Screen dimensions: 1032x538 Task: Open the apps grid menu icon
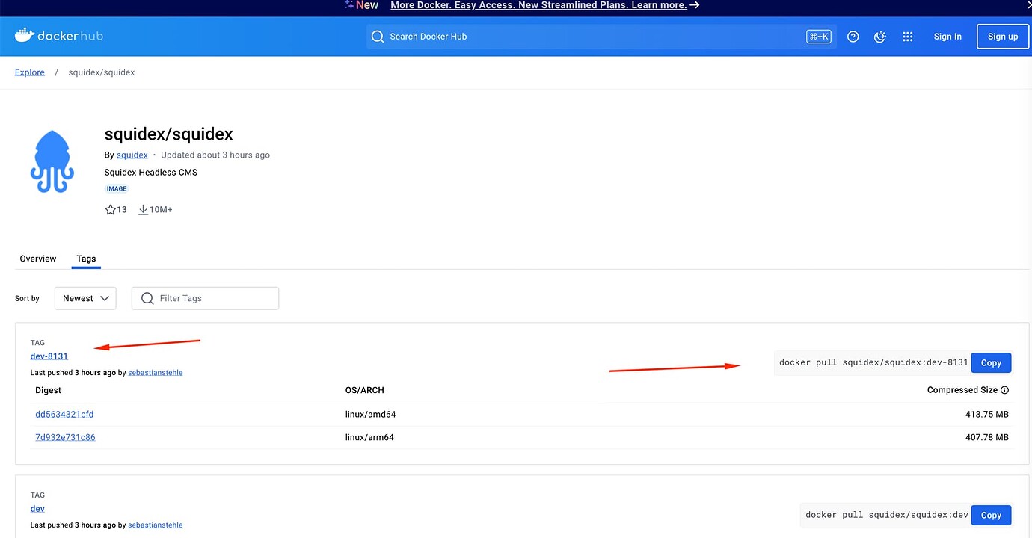point(908,37)
